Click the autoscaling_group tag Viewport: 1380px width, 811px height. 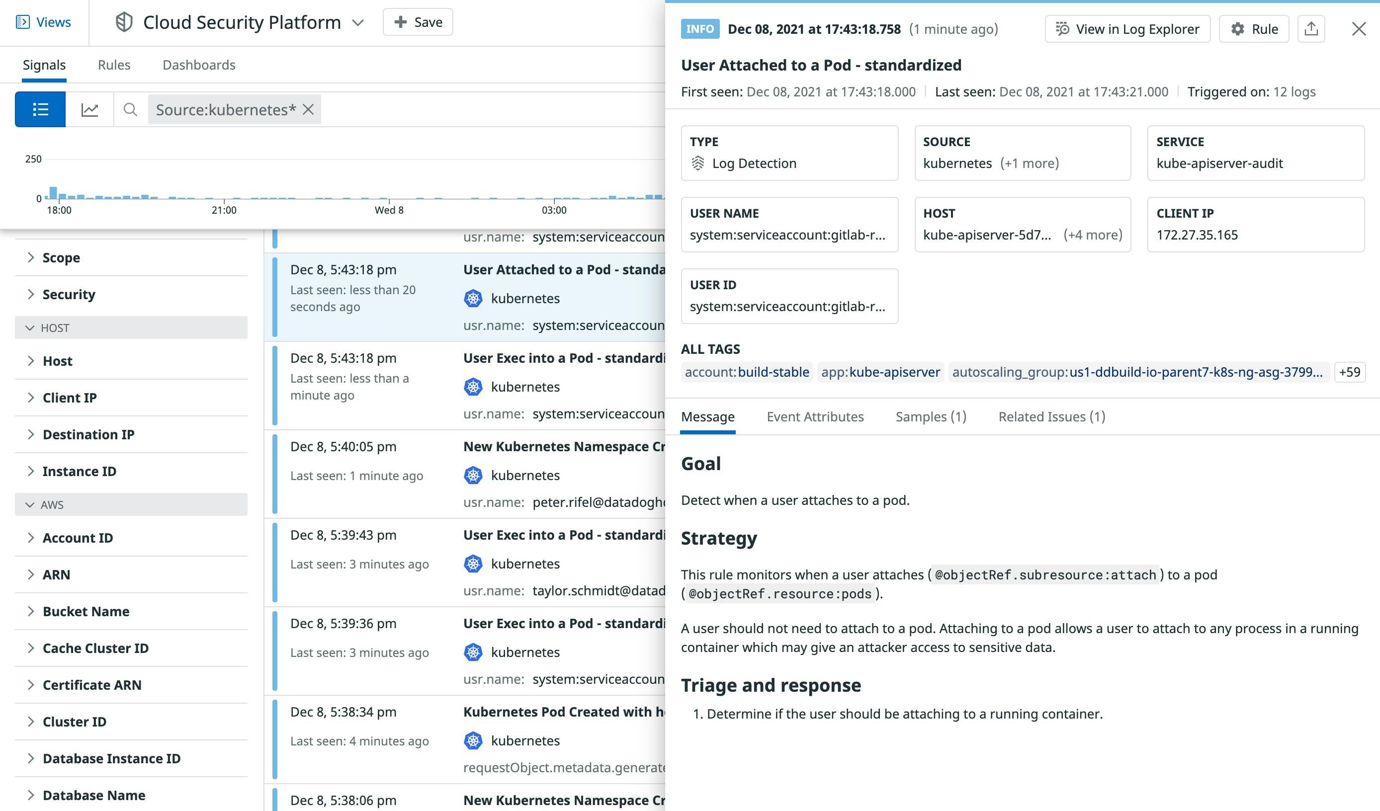pos(1138,372)
